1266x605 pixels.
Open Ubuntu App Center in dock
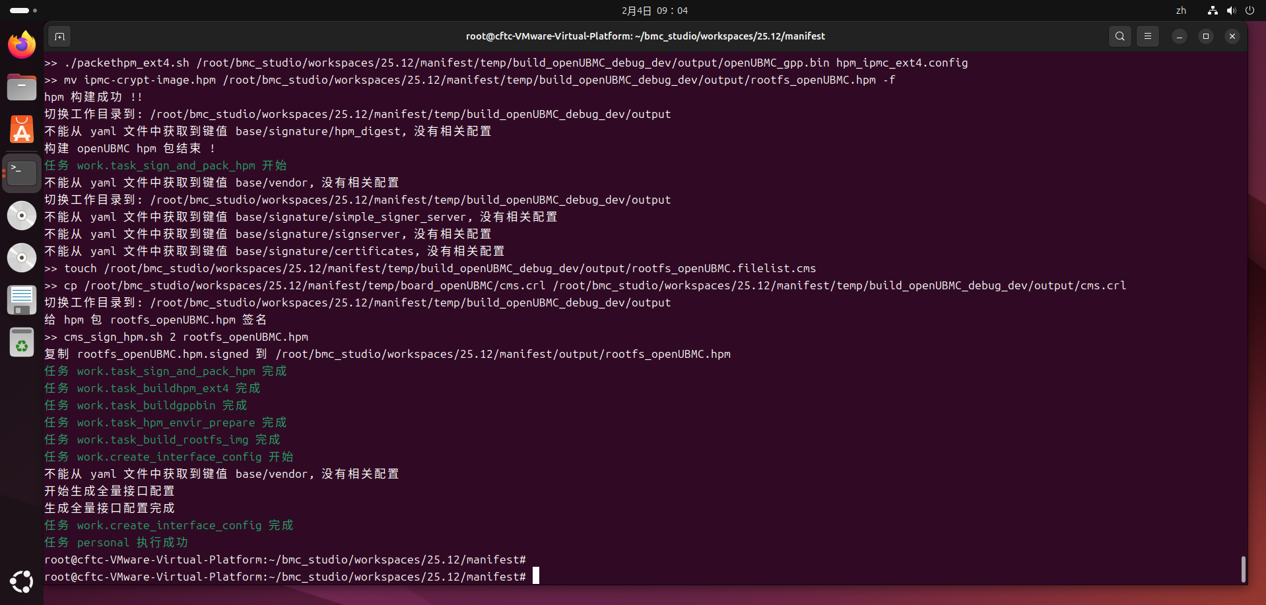click(22, 129)
